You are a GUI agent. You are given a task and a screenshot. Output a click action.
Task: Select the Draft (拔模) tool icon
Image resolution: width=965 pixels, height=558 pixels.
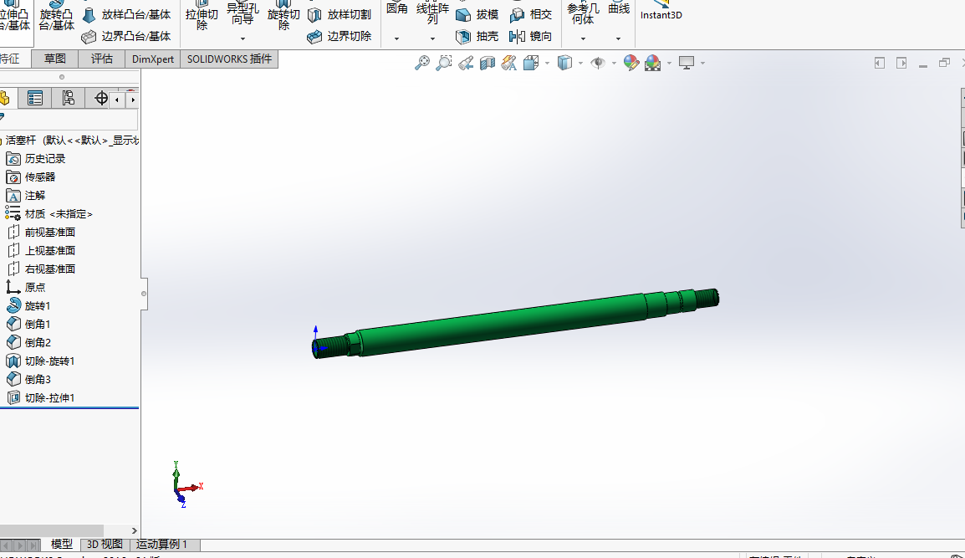463,15
